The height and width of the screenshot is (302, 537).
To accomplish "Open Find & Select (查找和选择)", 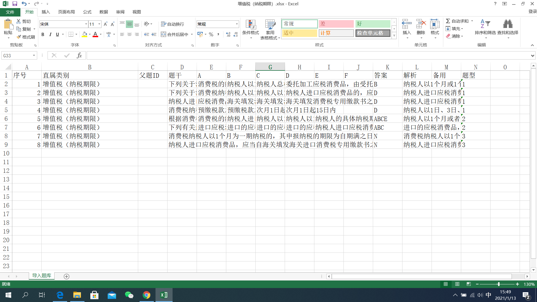I will 508,29.
